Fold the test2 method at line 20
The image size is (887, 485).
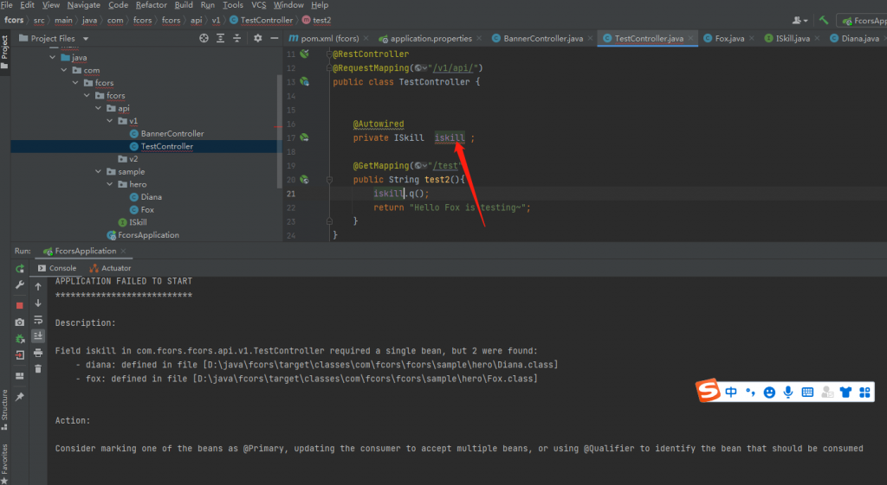point(329,180)
